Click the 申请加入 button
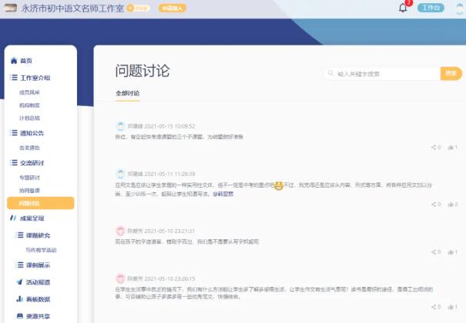The width and height of the screenshot is (466, 323). click(171, 8)
